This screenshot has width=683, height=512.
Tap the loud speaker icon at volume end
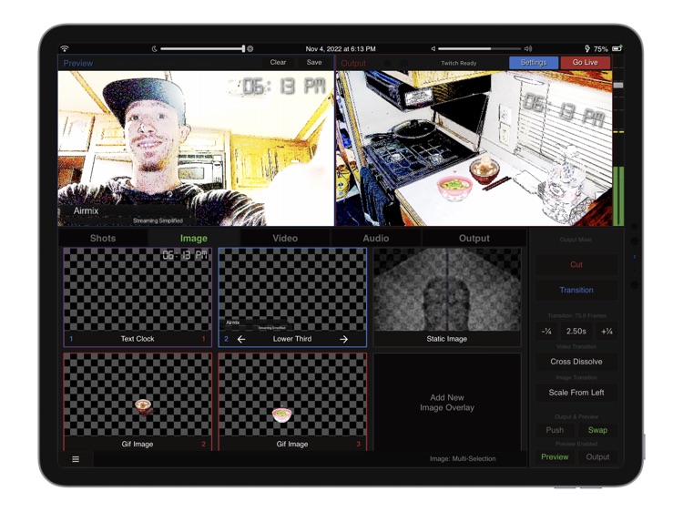click(x=528, y=49)
